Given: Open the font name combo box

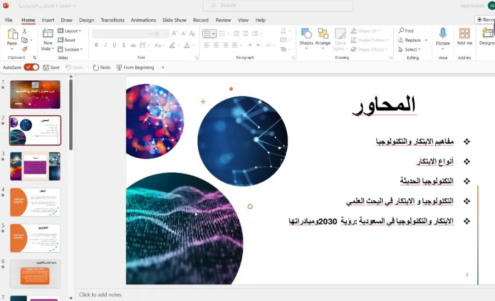Looking at the screenshot, I should coord(122,34).
